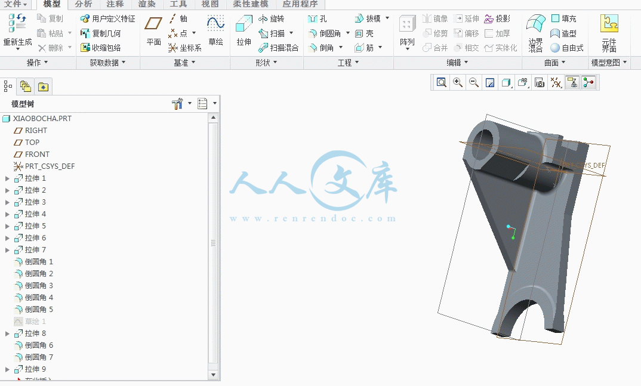Image resolution: width=641 pixels, height=386 pixels.
Task: Toggle annotation display icon
Action: (x=572, y=83)
